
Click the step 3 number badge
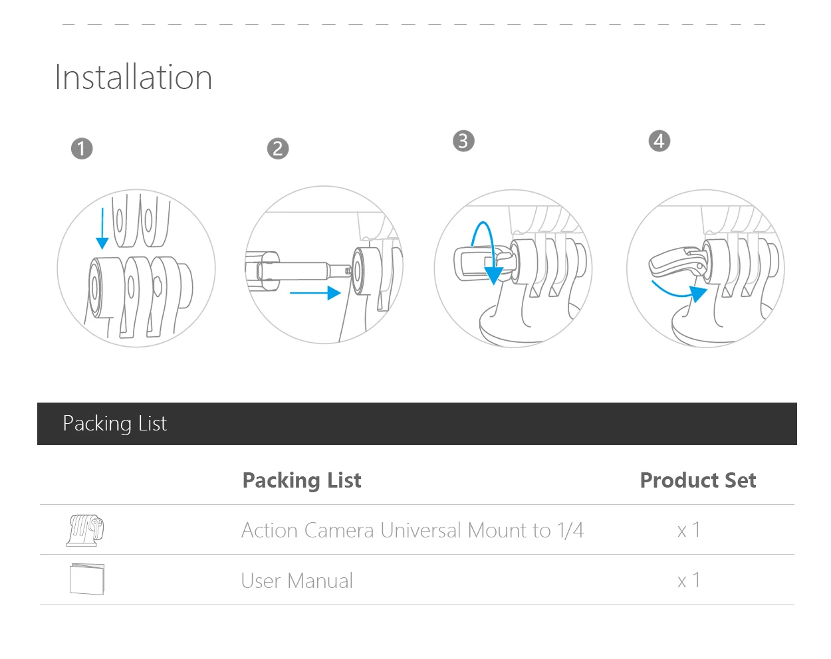[x=463, y=141]
